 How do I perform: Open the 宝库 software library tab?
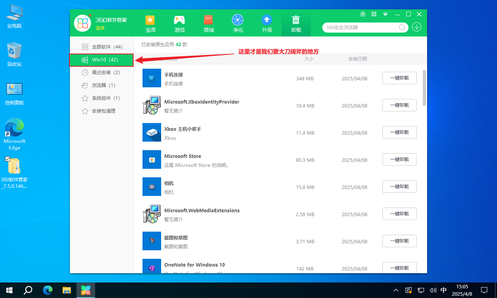[x=151, y=24]
